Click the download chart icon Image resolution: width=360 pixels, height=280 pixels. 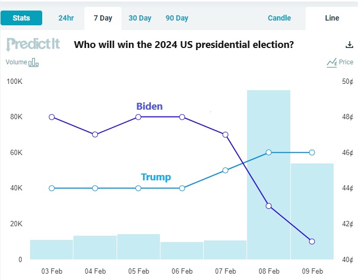point(348,45)
